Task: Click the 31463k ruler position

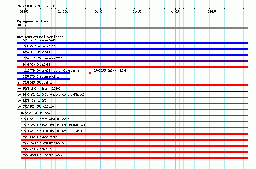Action: 62,11
